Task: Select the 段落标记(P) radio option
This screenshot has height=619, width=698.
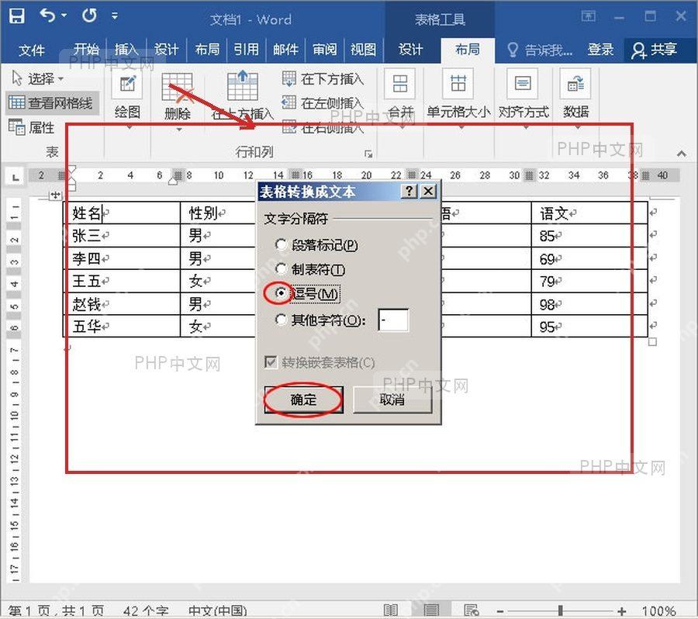Action: tap(316, 245)
